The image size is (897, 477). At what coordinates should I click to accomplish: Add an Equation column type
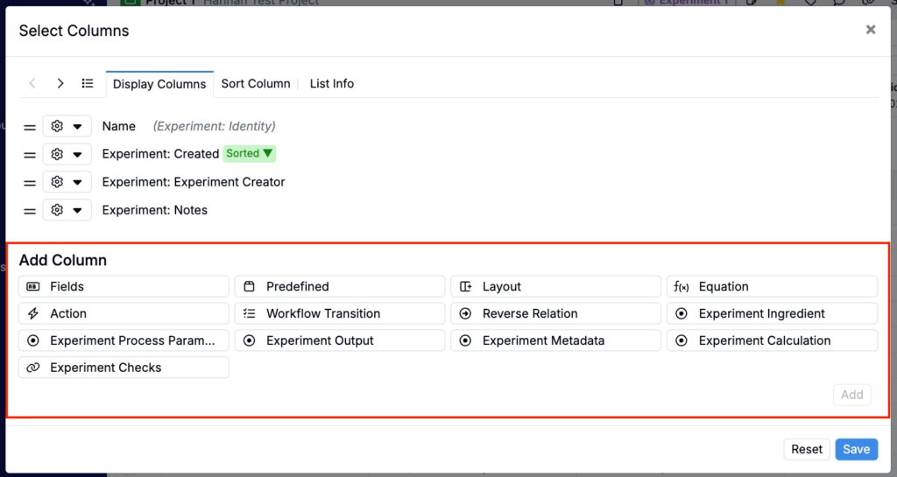tap(772, 287)
